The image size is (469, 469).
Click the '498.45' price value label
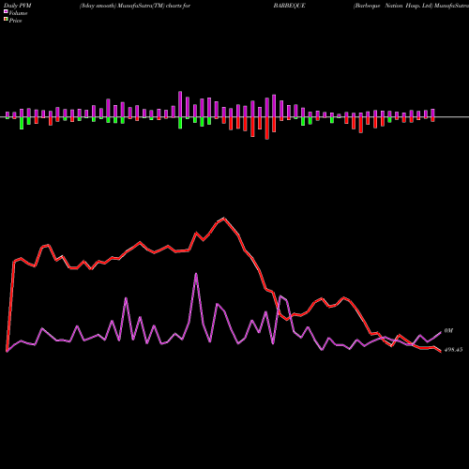453,350
